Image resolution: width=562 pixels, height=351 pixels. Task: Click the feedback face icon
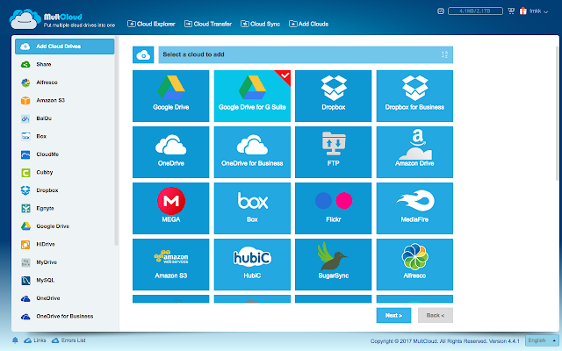pyautogui.click(x=441, y=11)
